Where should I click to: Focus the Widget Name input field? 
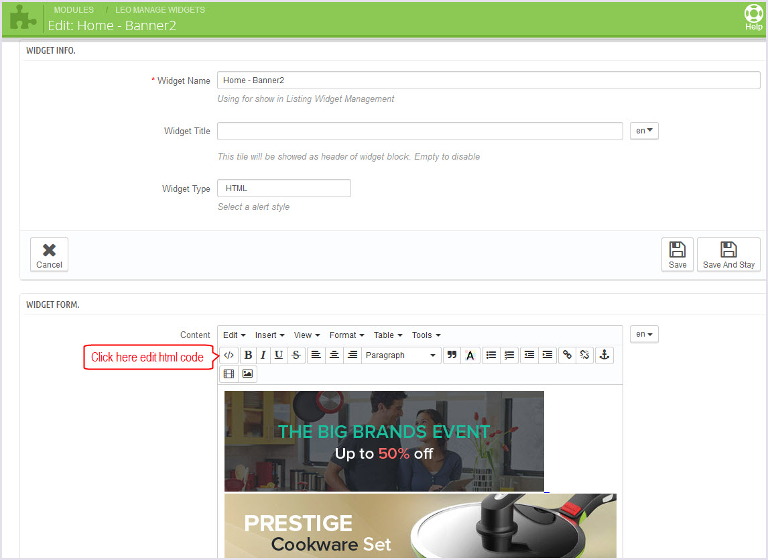click(489, 80)
